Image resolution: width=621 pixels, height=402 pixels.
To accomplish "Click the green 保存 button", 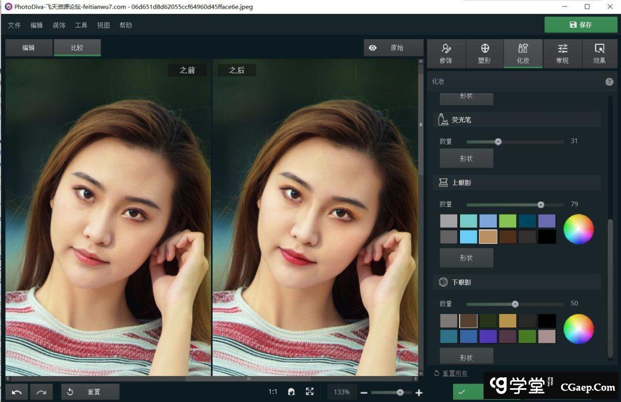I will pyautogui.click(x=580, y=25).
